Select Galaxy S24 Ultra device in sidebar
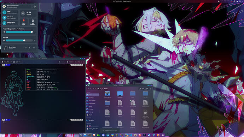244x137 pixels. pos(93,129)
